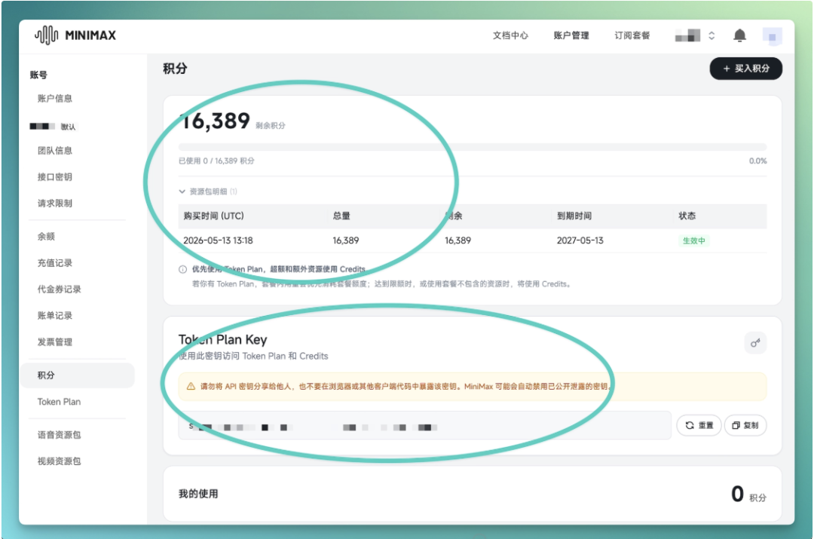
Task: Click the key icon in Token Plan Key card
Action: pos(755,343)
